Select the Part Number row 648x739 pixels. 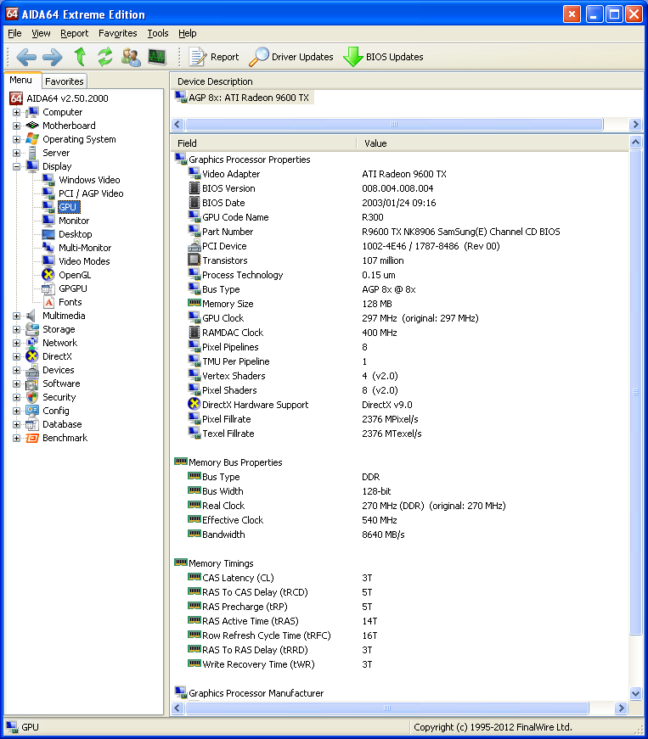tap(400, 232)
